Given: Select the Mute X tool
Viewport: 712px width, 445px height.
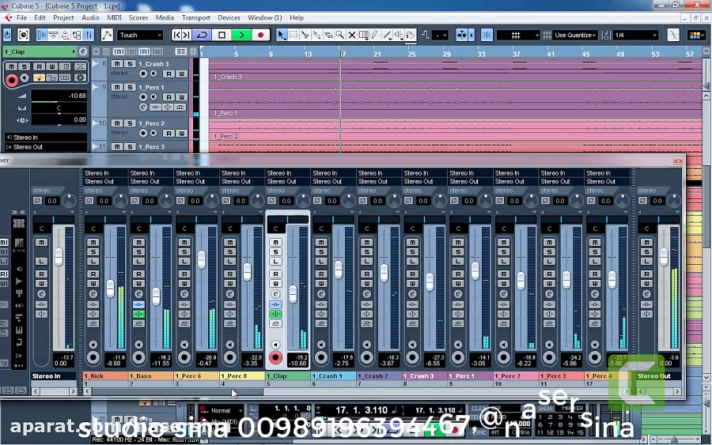Looking at the screenshot, I should click(351, 35).
